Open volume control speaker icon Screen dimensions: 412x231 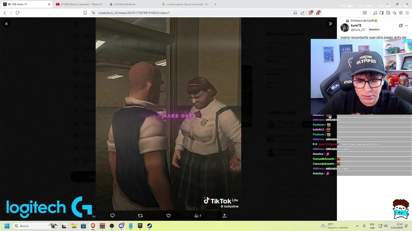coord(386,226)
